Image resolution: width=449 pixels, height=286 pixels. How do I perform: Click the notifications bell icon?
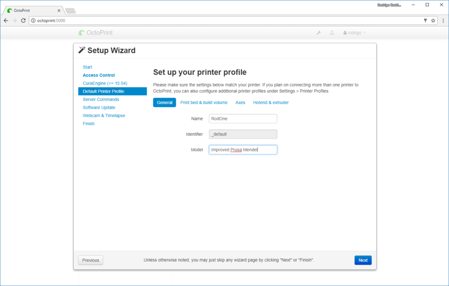pos(332,32)
